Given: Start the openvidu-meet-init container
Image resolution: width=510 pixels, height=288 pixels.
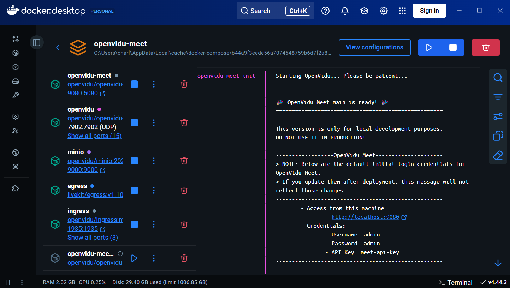Looking at the screenshot, I should 134,258.
